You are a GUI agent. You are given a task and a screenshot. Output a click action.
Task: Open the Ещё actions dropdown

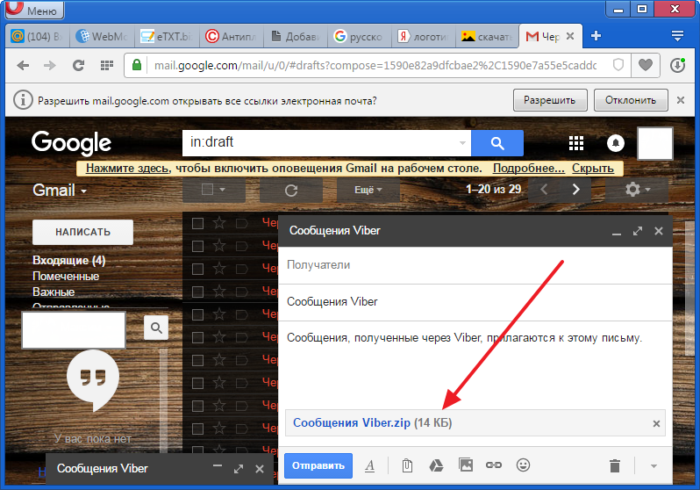pos(368,190)
